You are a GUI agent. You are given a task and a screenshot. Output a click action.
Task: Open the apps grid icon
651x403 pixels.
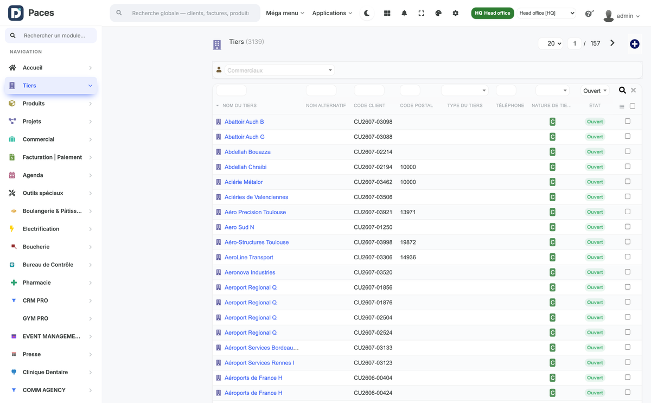[x=387, y=13]
